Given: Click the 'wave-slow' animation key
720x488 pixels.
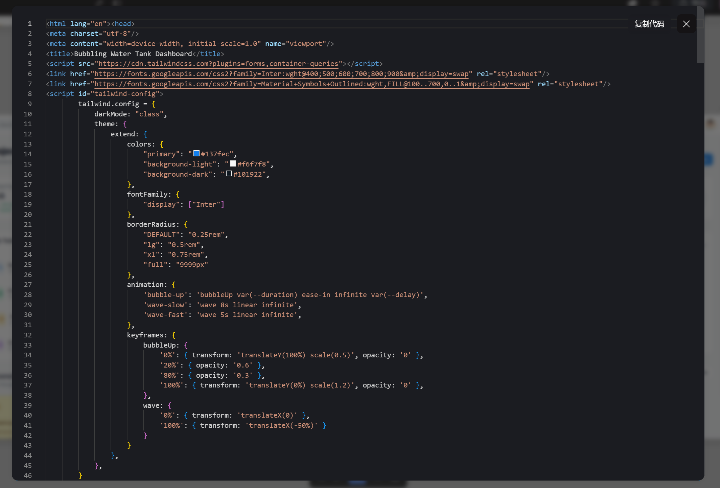Looking at the screenshot, I should pos(165,305).
